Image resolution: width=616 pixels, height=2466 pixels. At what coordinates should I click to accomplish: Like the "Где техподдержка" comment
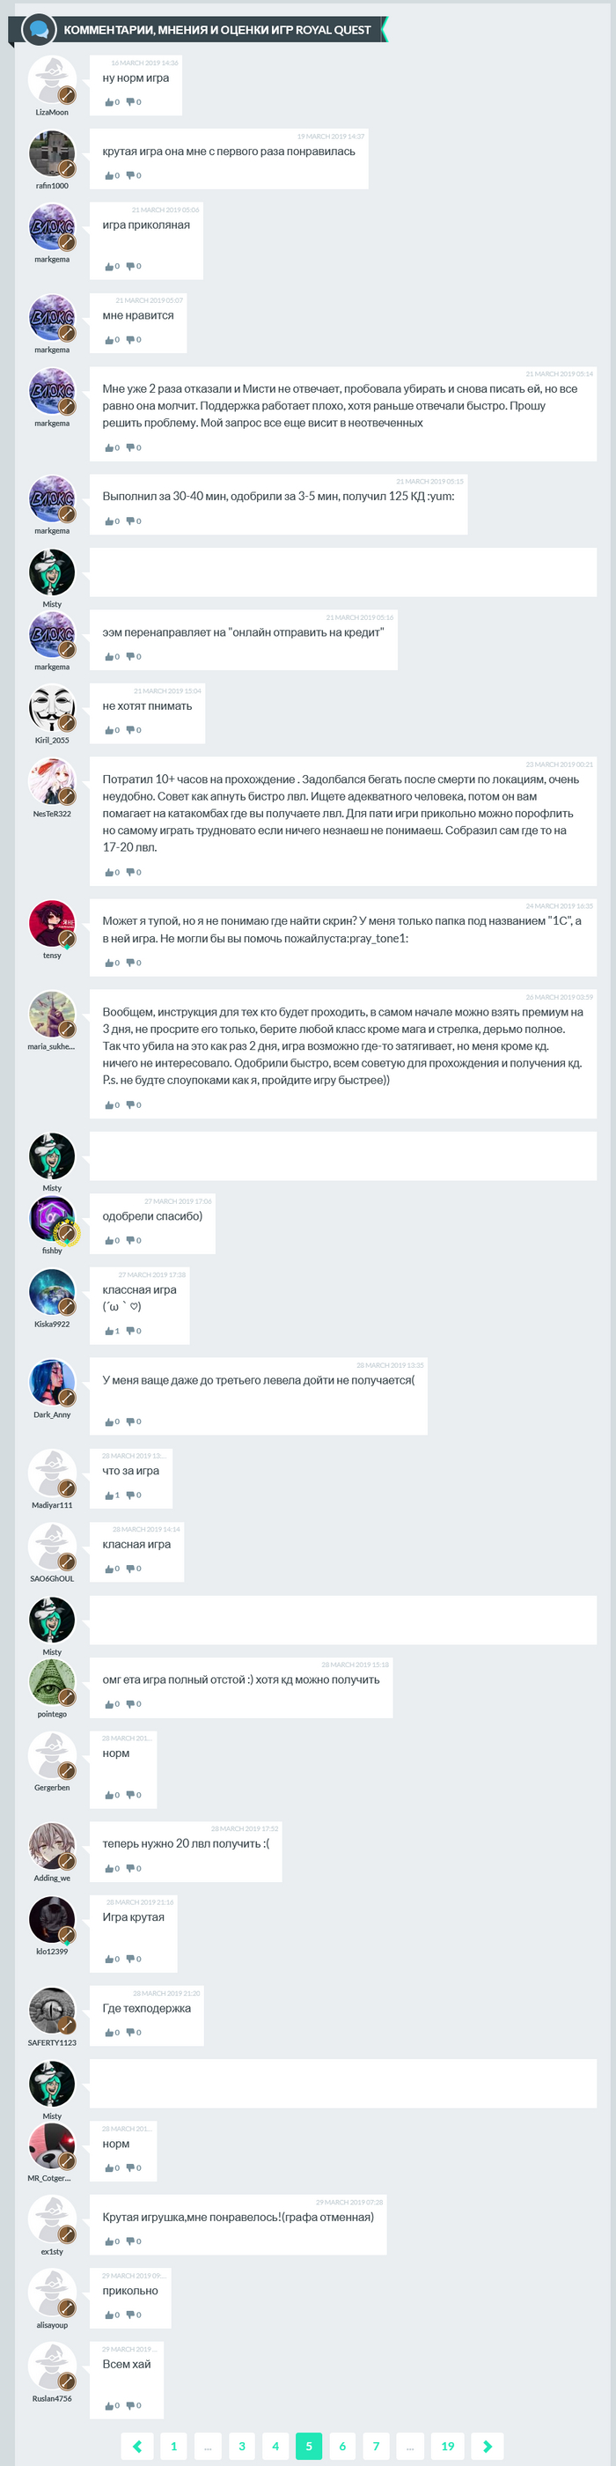click(110, 2033)
